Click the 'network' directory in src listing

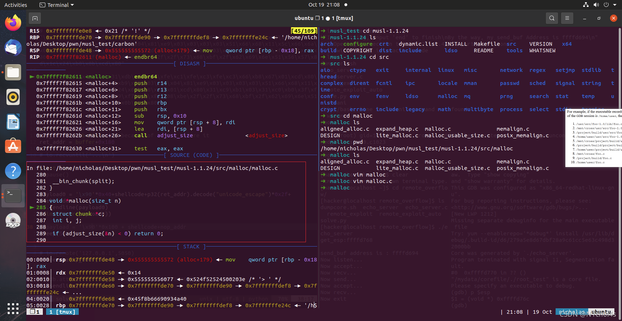tap(511, 70)
